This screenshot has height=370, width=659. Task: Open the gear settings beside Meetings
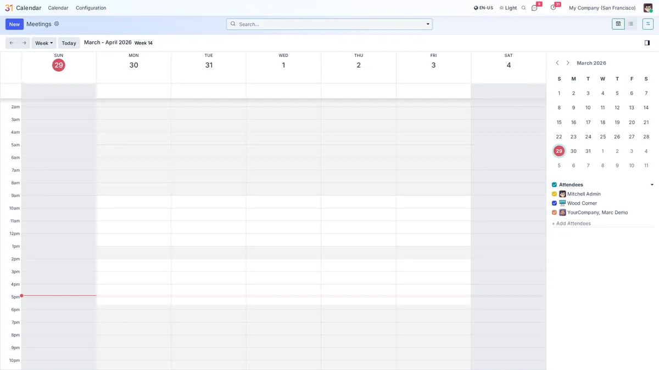(57, 24)
